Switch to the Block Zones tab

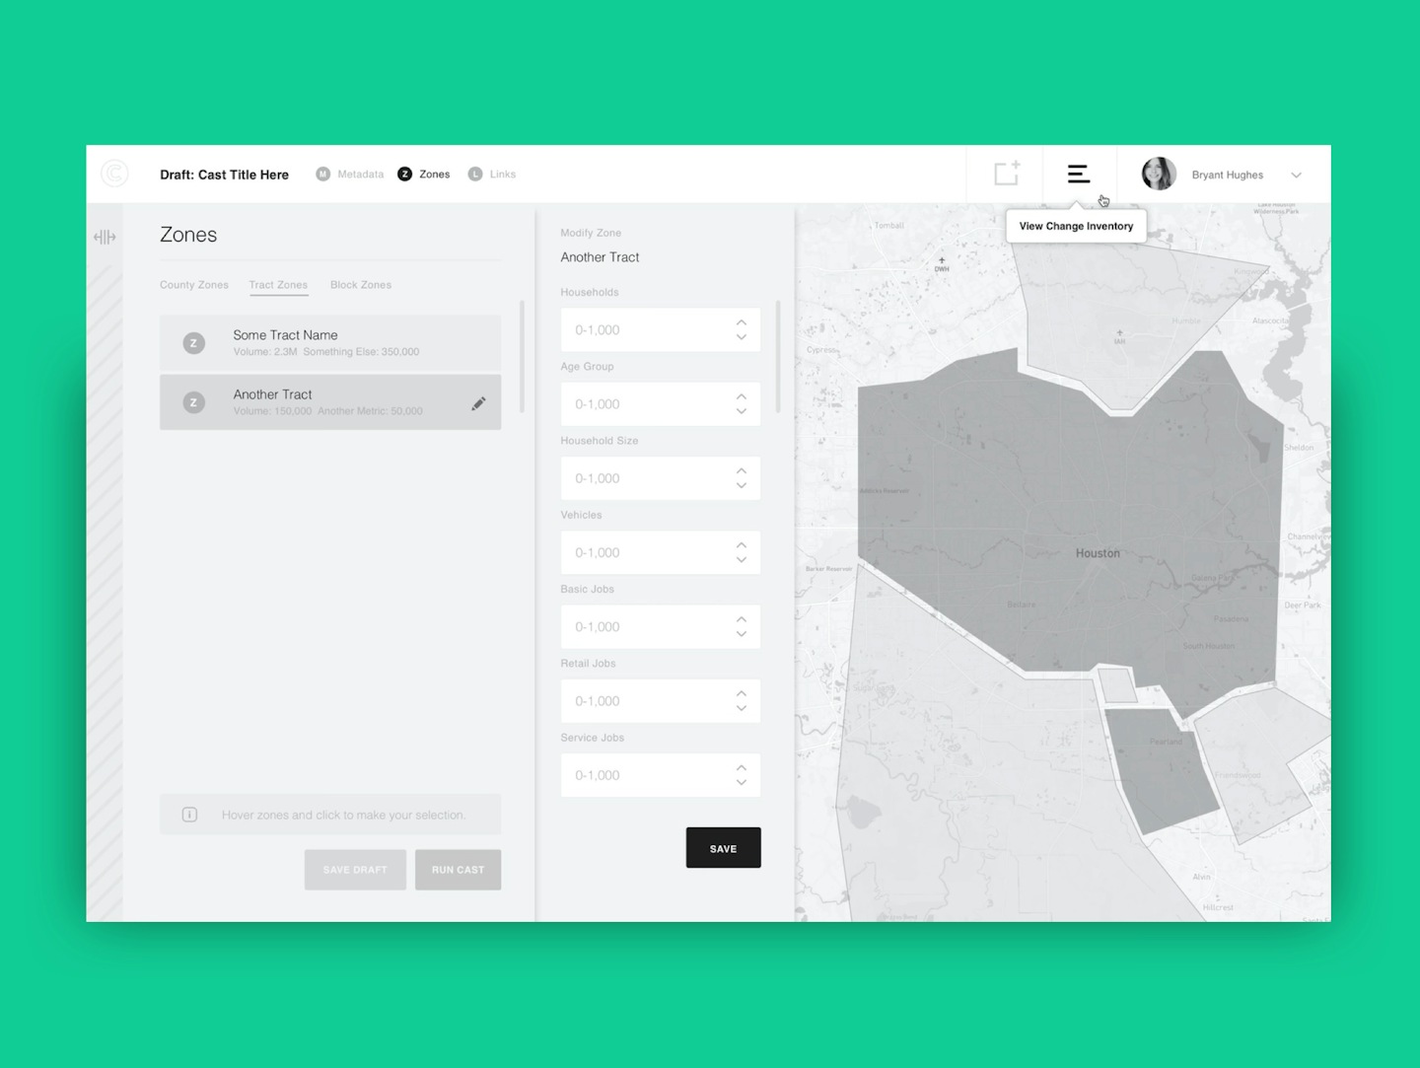click(x=360, y=285)
